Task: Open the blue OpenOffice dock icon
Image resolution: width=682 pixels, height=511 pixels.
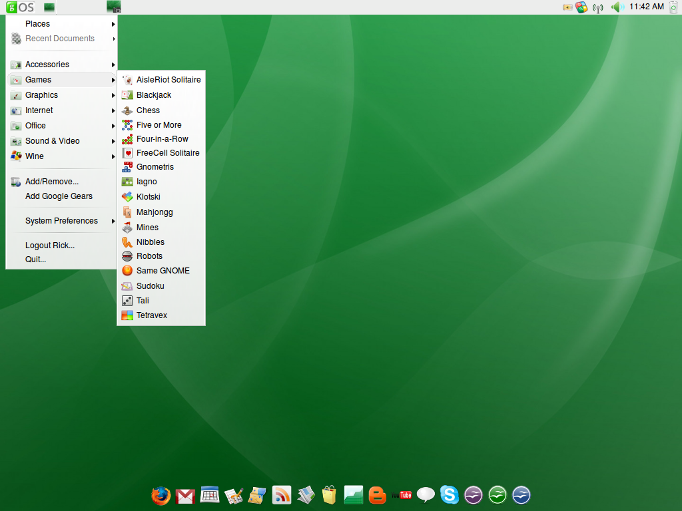Action: [x=521, y=495]
